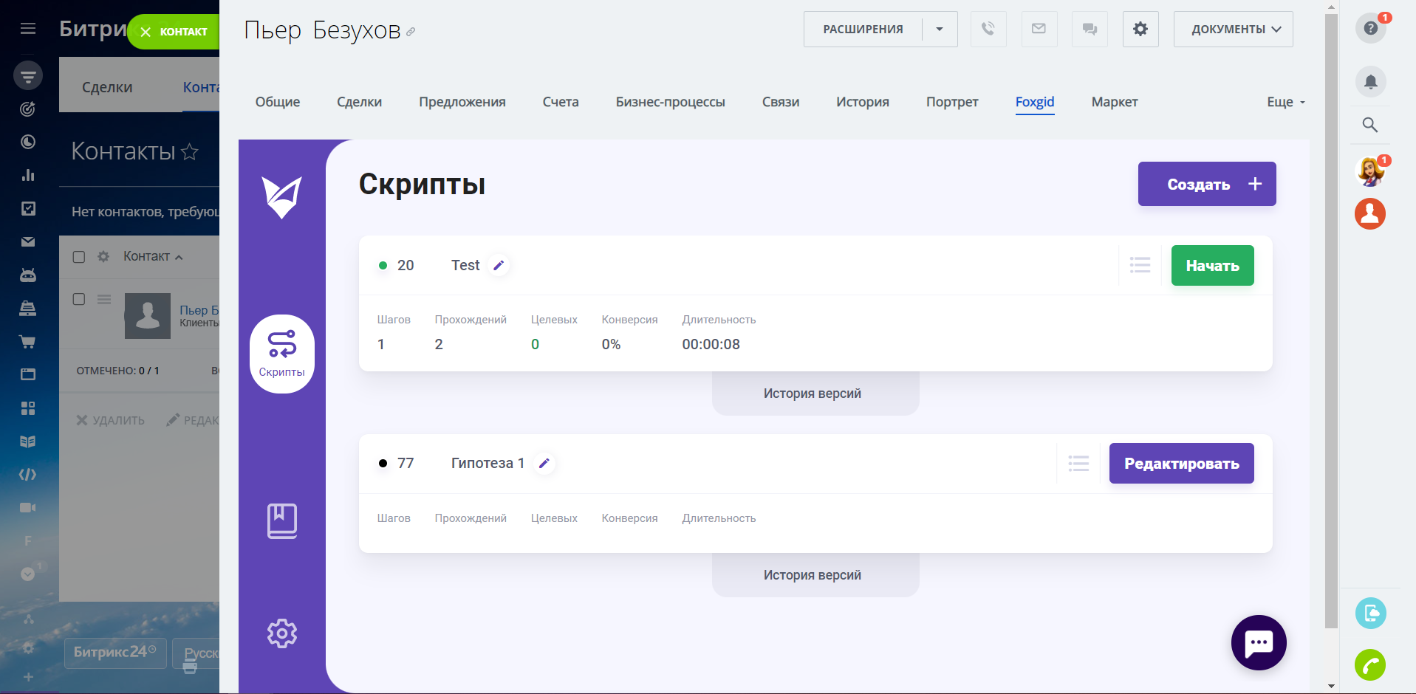Click the Создать button to add script
This screenshot has width=1416, height=694.
(1206, 184)
